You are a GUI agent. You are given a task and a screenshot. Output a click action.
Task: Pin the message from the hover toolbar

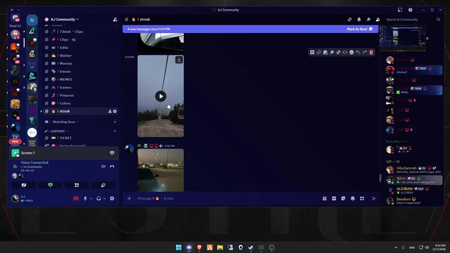(x=332, y=52)
